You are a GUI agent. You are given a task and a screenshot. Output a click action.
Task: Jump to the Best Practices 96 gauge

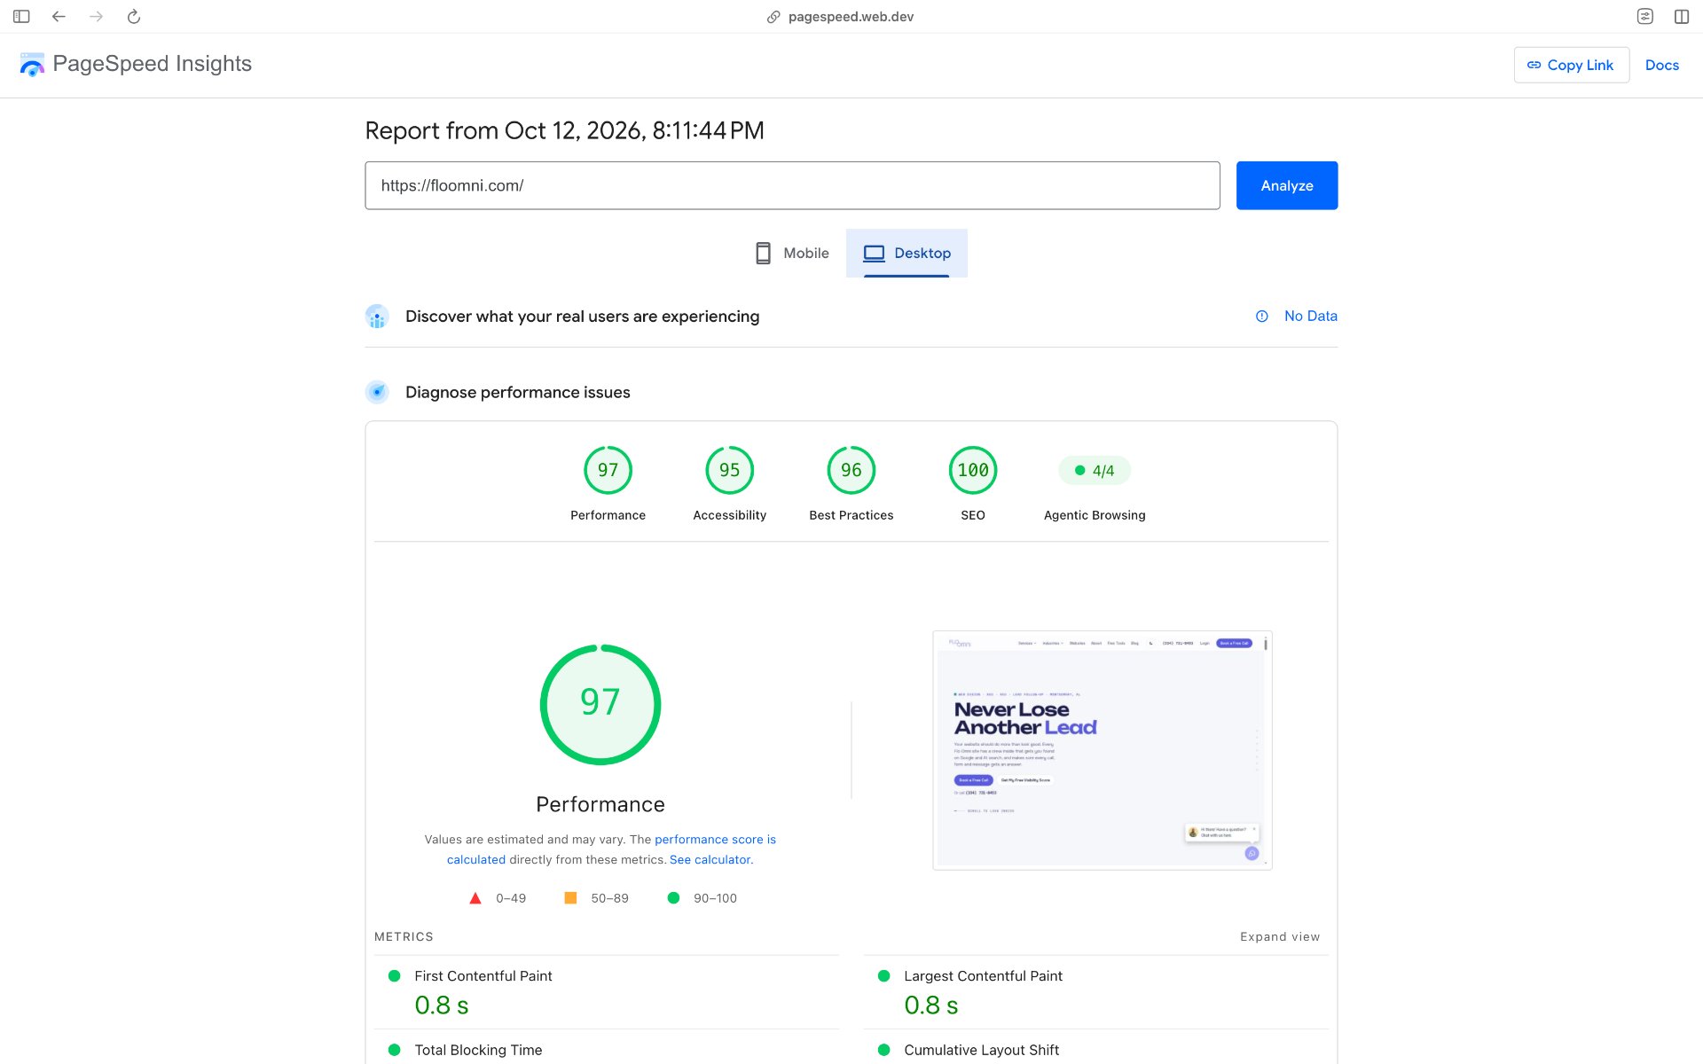[851, 470]
